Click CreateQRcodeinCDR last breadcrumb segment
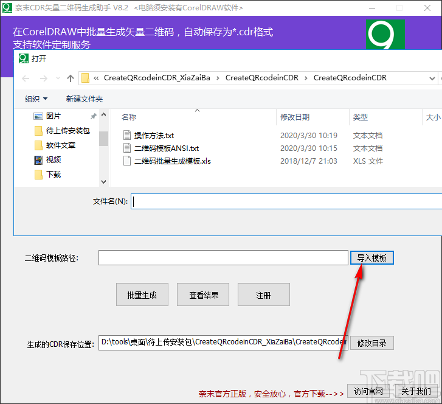The image size is (442, 404). click(x=350, y=78)
